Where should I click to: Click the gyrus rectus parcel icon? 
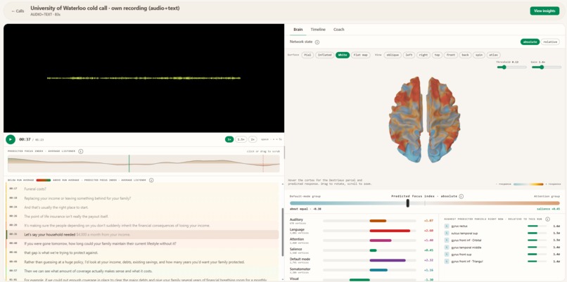[447, 226]
